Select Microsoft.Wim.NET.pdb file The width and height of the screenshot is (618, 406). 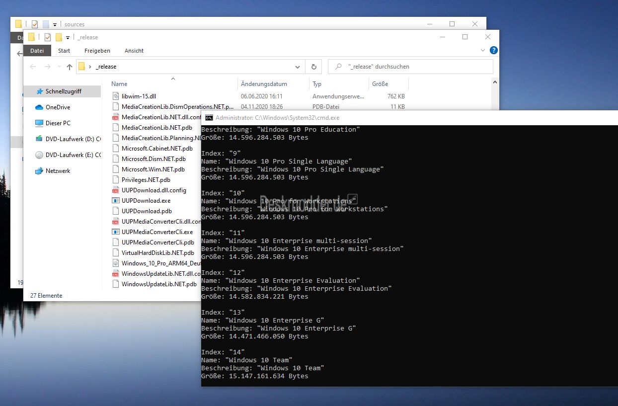pyautogui.click(x=153, y=169)
